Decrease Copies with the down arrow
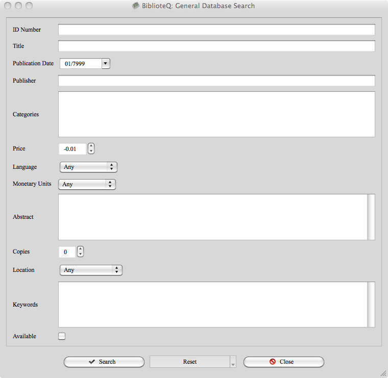This screenshot has height=378, width=388. (81, 254)
